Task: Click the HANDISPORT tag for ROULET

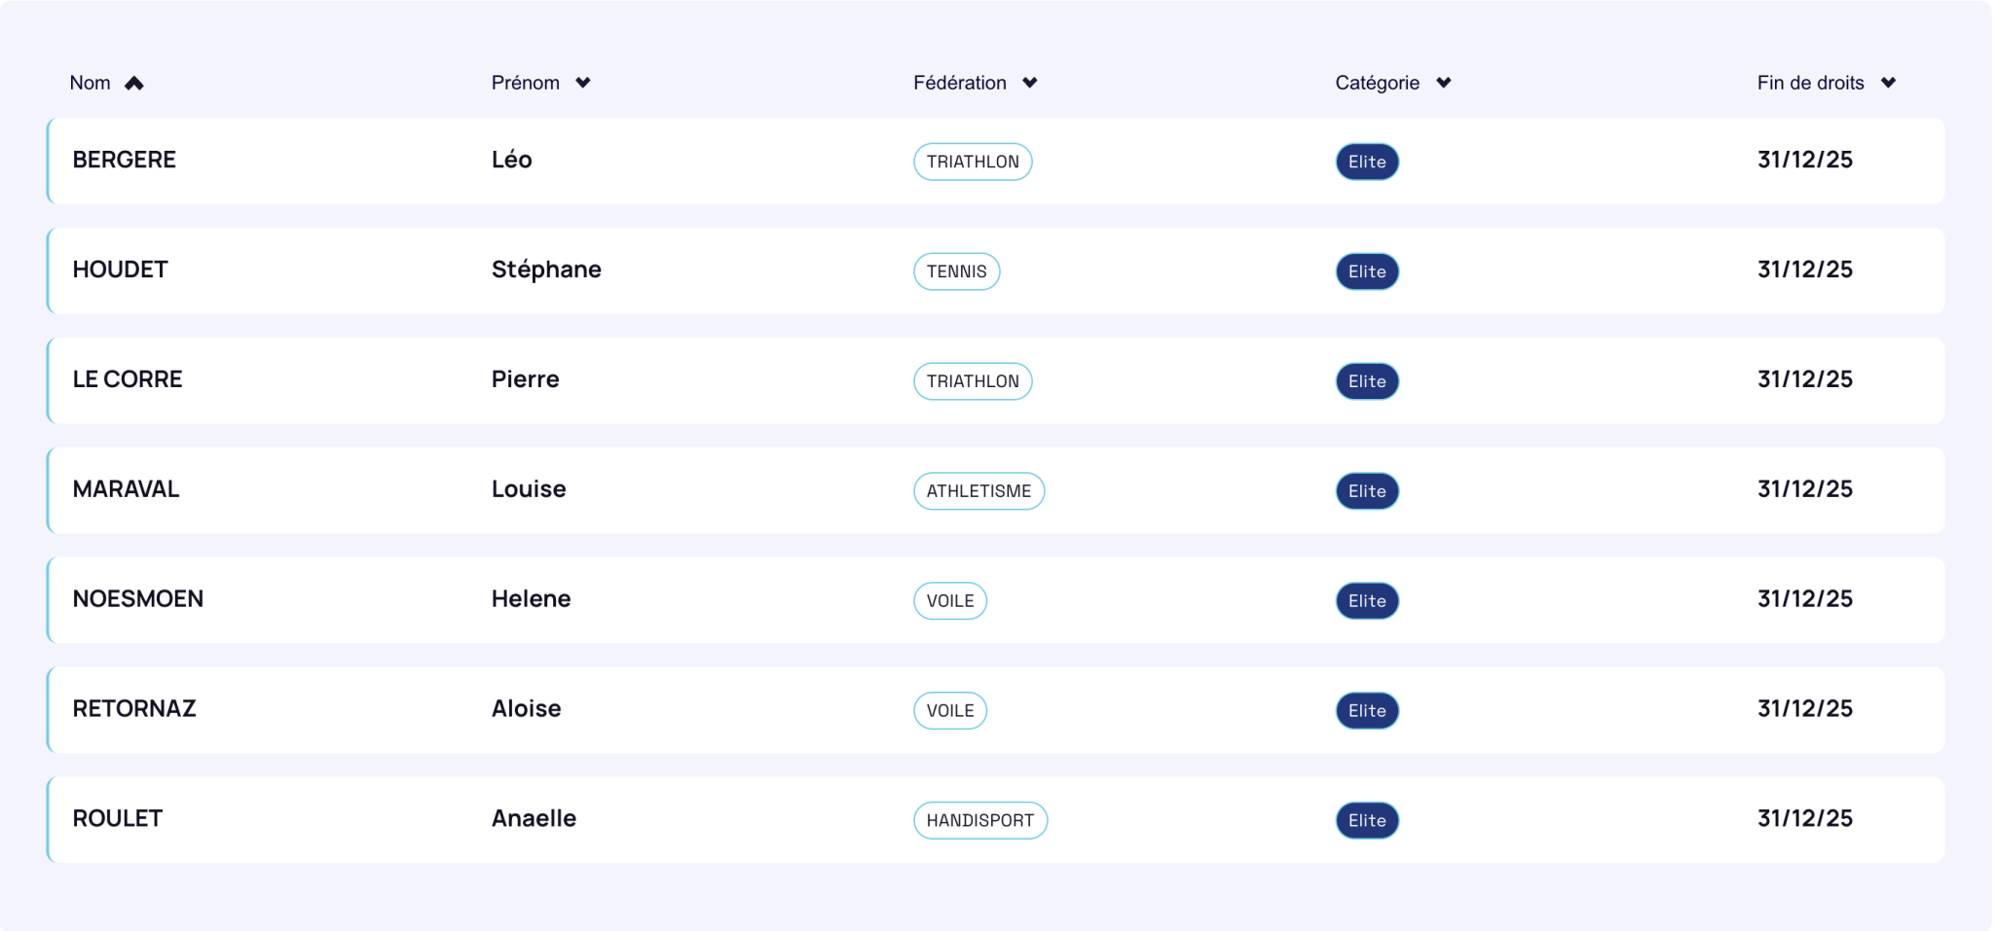Action: pos(980,820)
